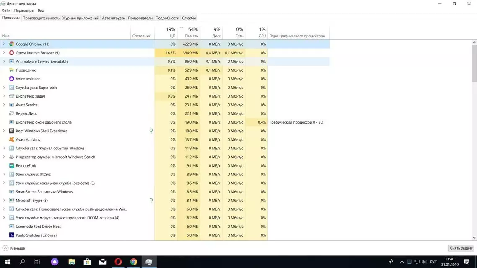Open Opera from the taskbar
This screenshot has height=268, width=477.
(x=118, y=262)
